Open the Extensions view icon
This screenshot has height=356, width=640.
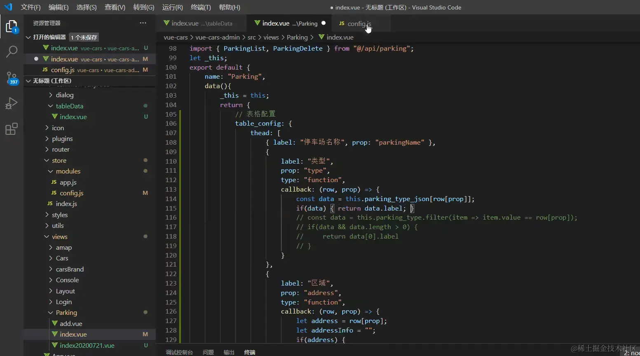tap(12, 129)
